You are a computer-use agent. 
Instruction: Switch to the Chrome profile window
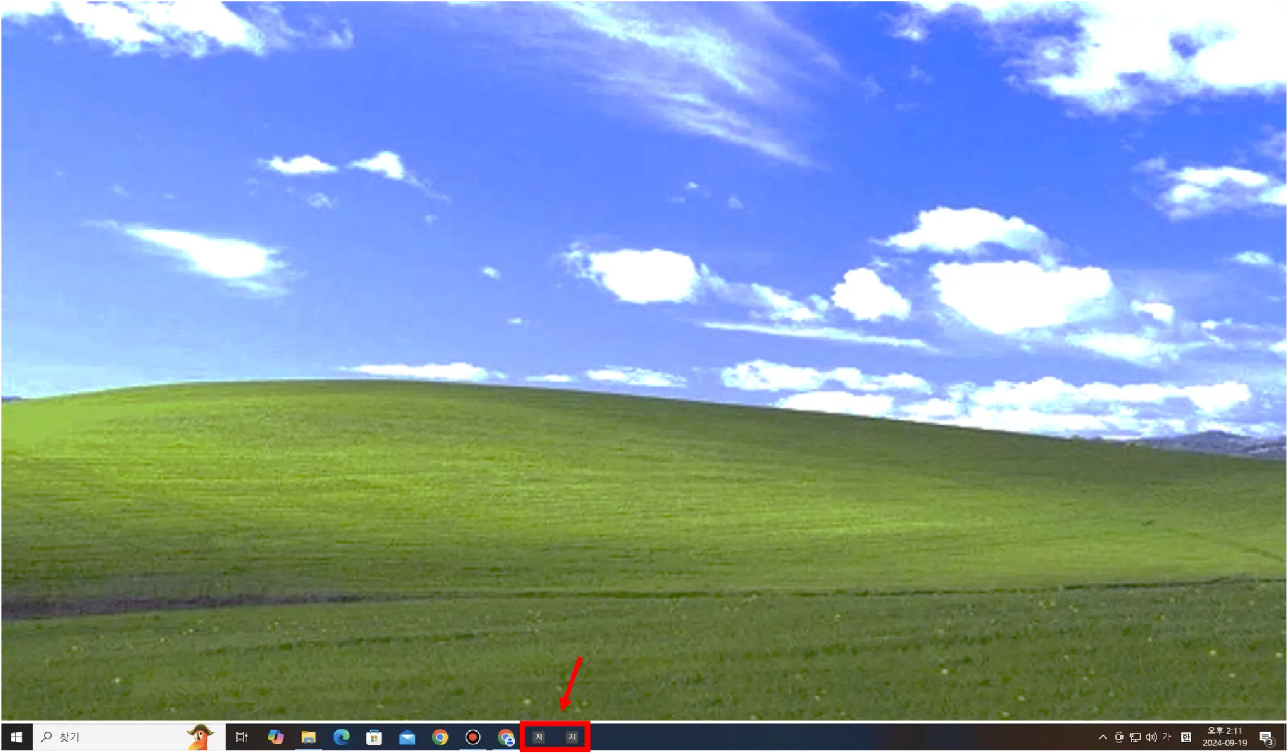click(x=506, y=737)
